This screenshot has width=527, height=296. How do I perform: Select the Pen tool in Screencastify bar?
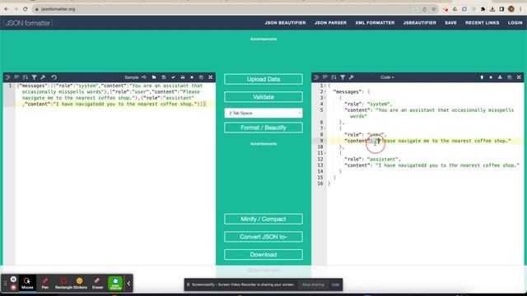[45, 283]
